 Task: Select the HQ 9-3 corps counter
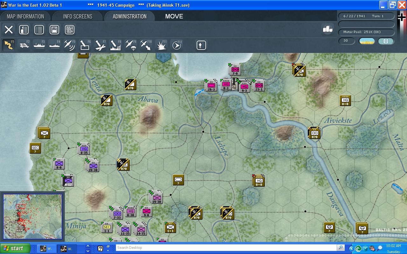click(x=244, y=86)
